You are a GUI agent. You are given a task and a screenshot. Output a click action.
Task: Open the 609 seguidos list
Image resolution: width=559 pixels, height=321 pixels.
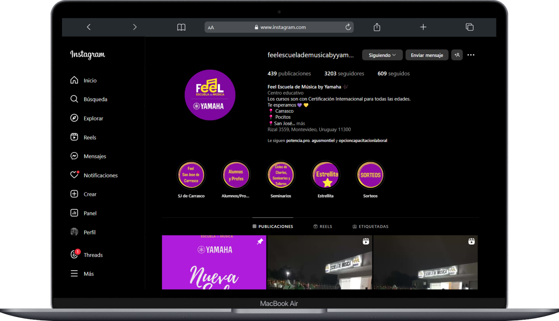pos(394,73)
